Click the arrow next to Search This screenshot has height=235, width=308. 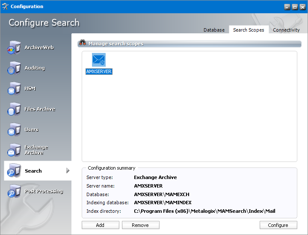tap(68, 170)
